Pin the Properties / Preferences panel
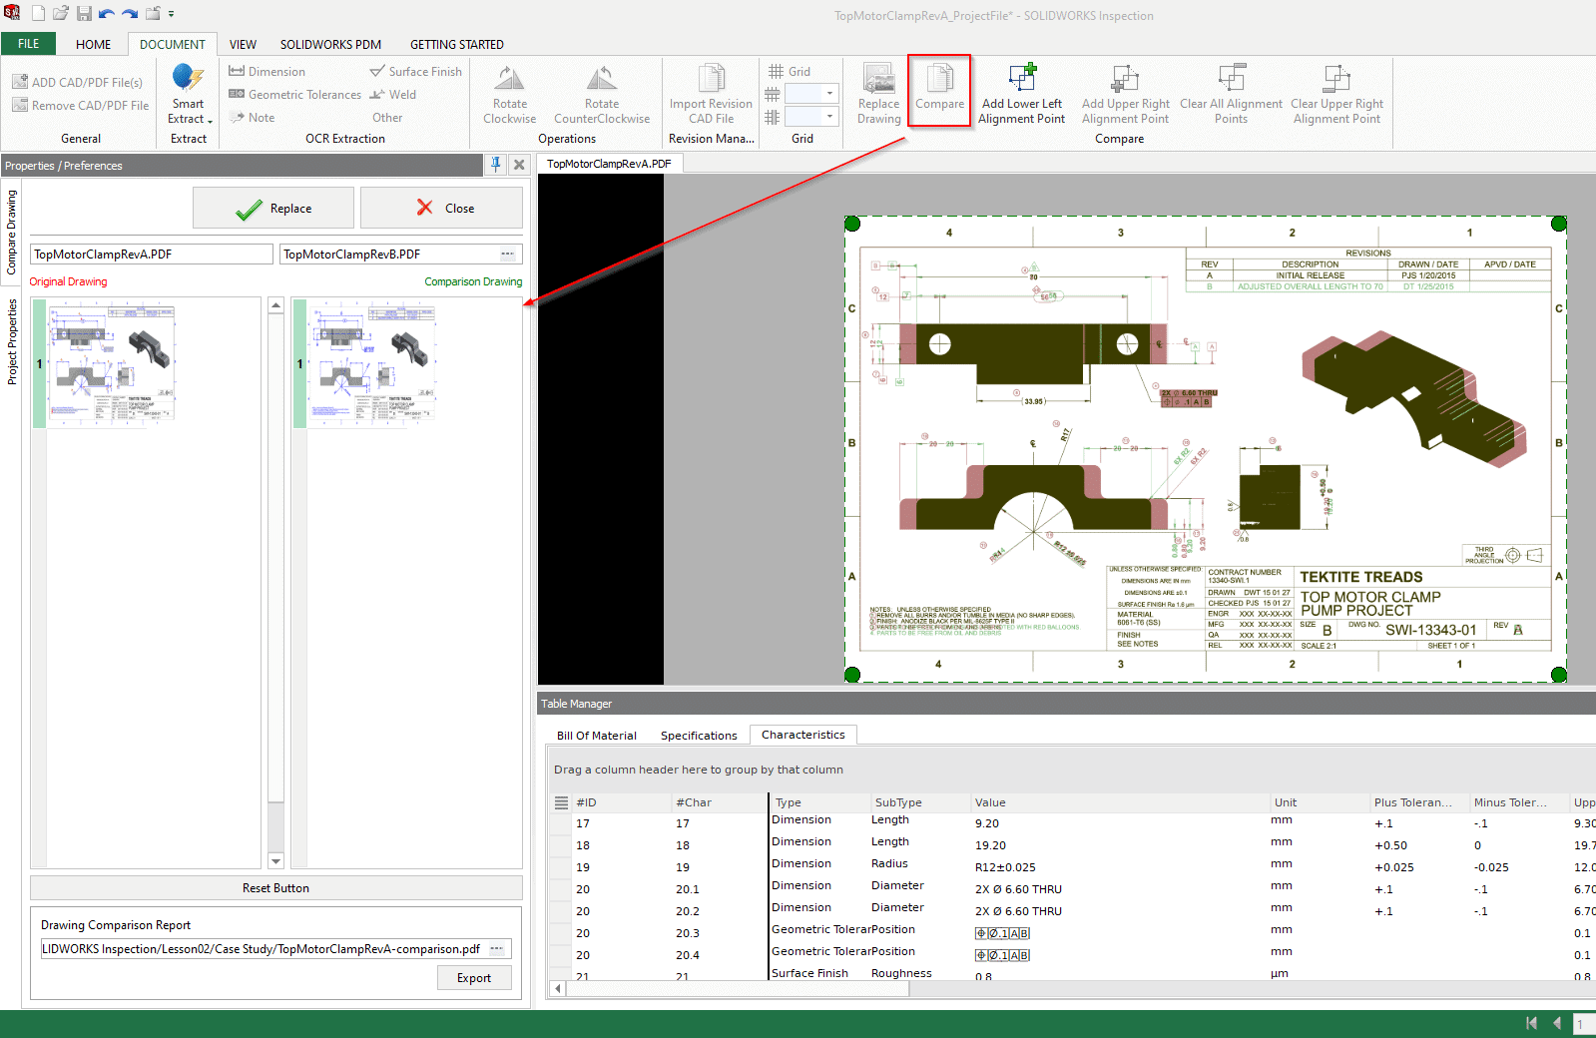This screenshot has height=1038, width=1596. (496, 165)
